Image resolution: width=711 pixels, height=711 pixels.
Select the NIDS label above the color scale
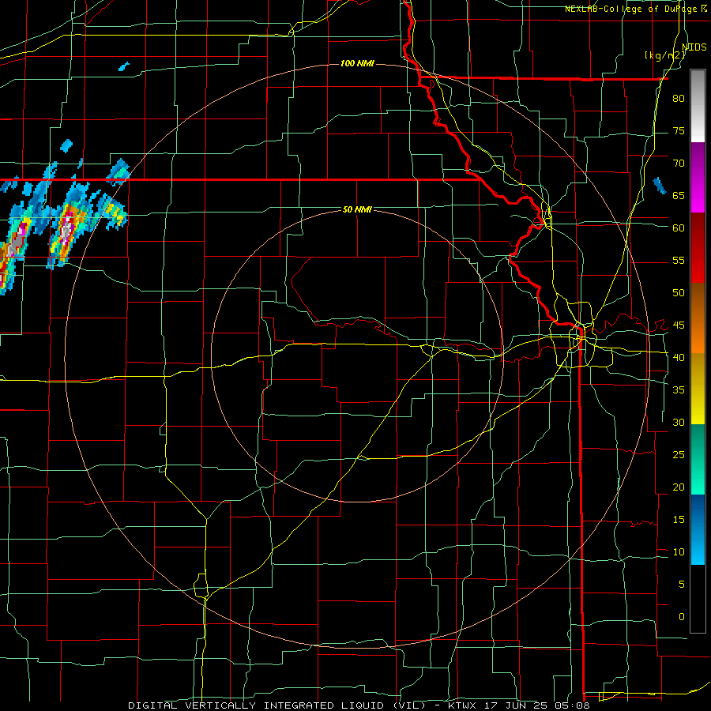click(x=694, y=47)
